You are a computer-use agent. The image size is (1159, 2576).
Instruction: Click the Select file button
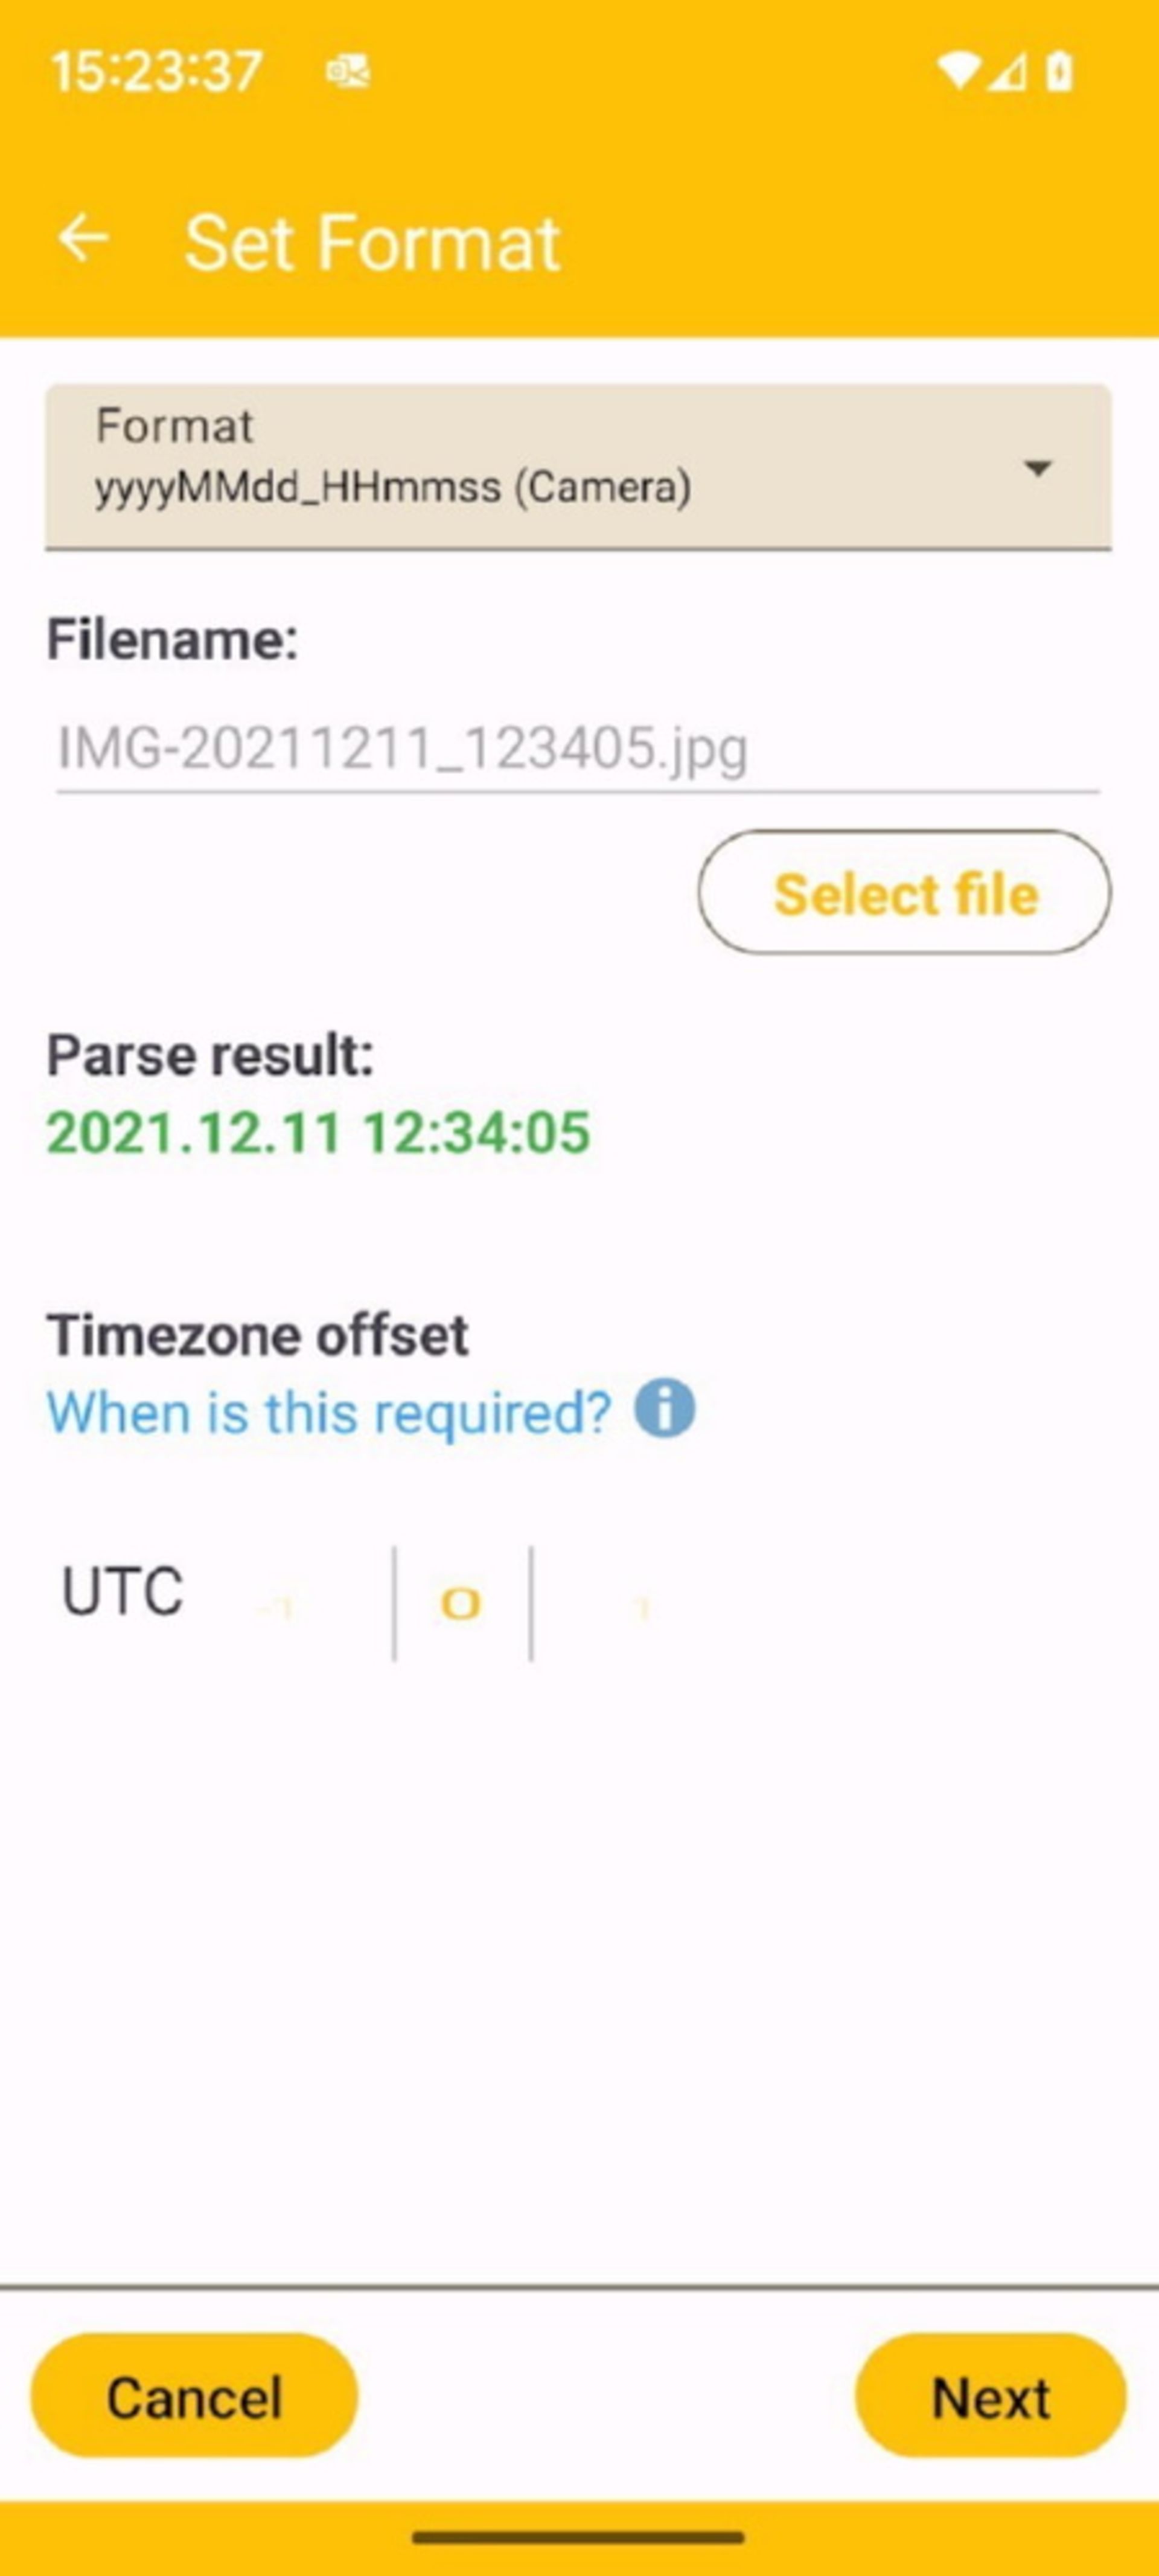point(903,893)
